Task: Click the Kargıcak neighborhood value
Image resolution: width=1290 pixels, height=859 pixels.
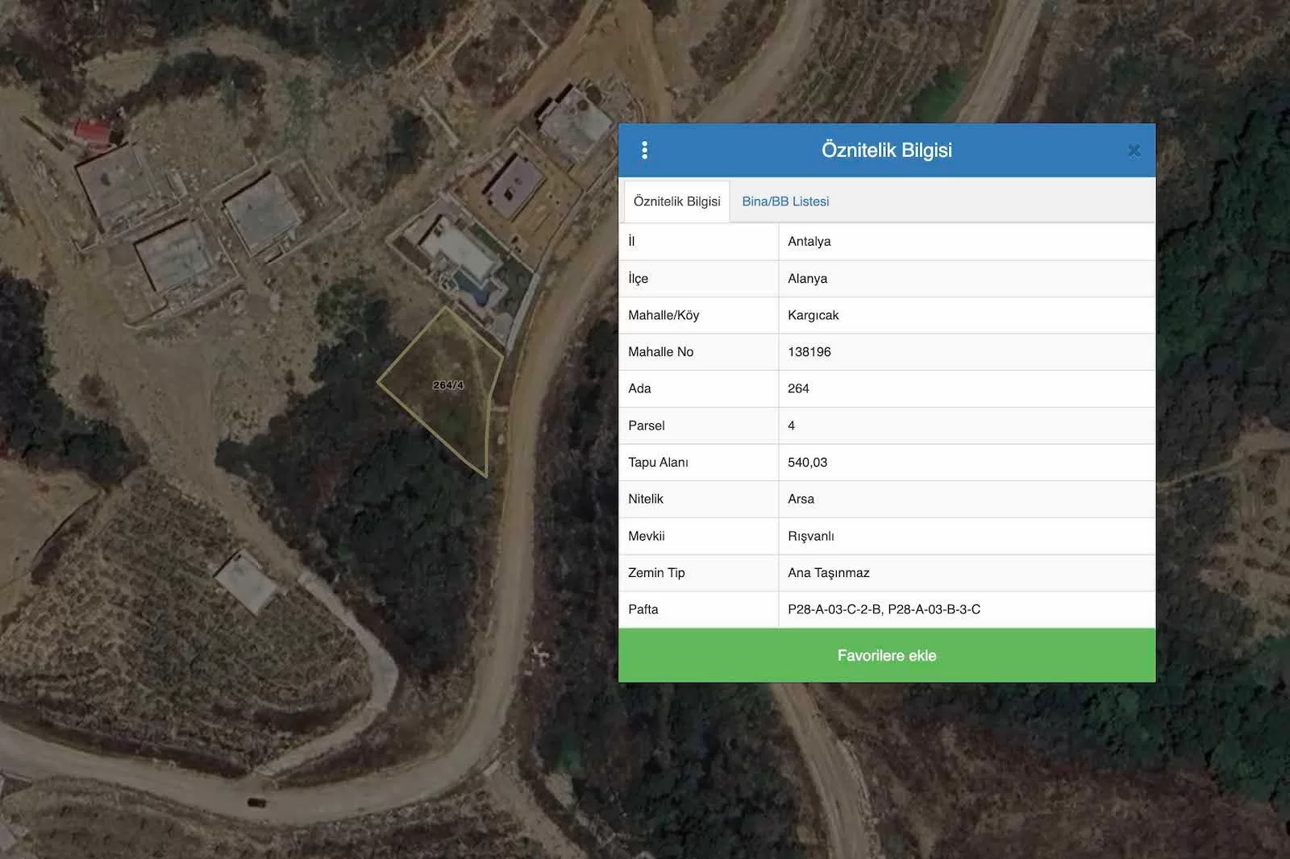Action: click(x=813, y=315)
